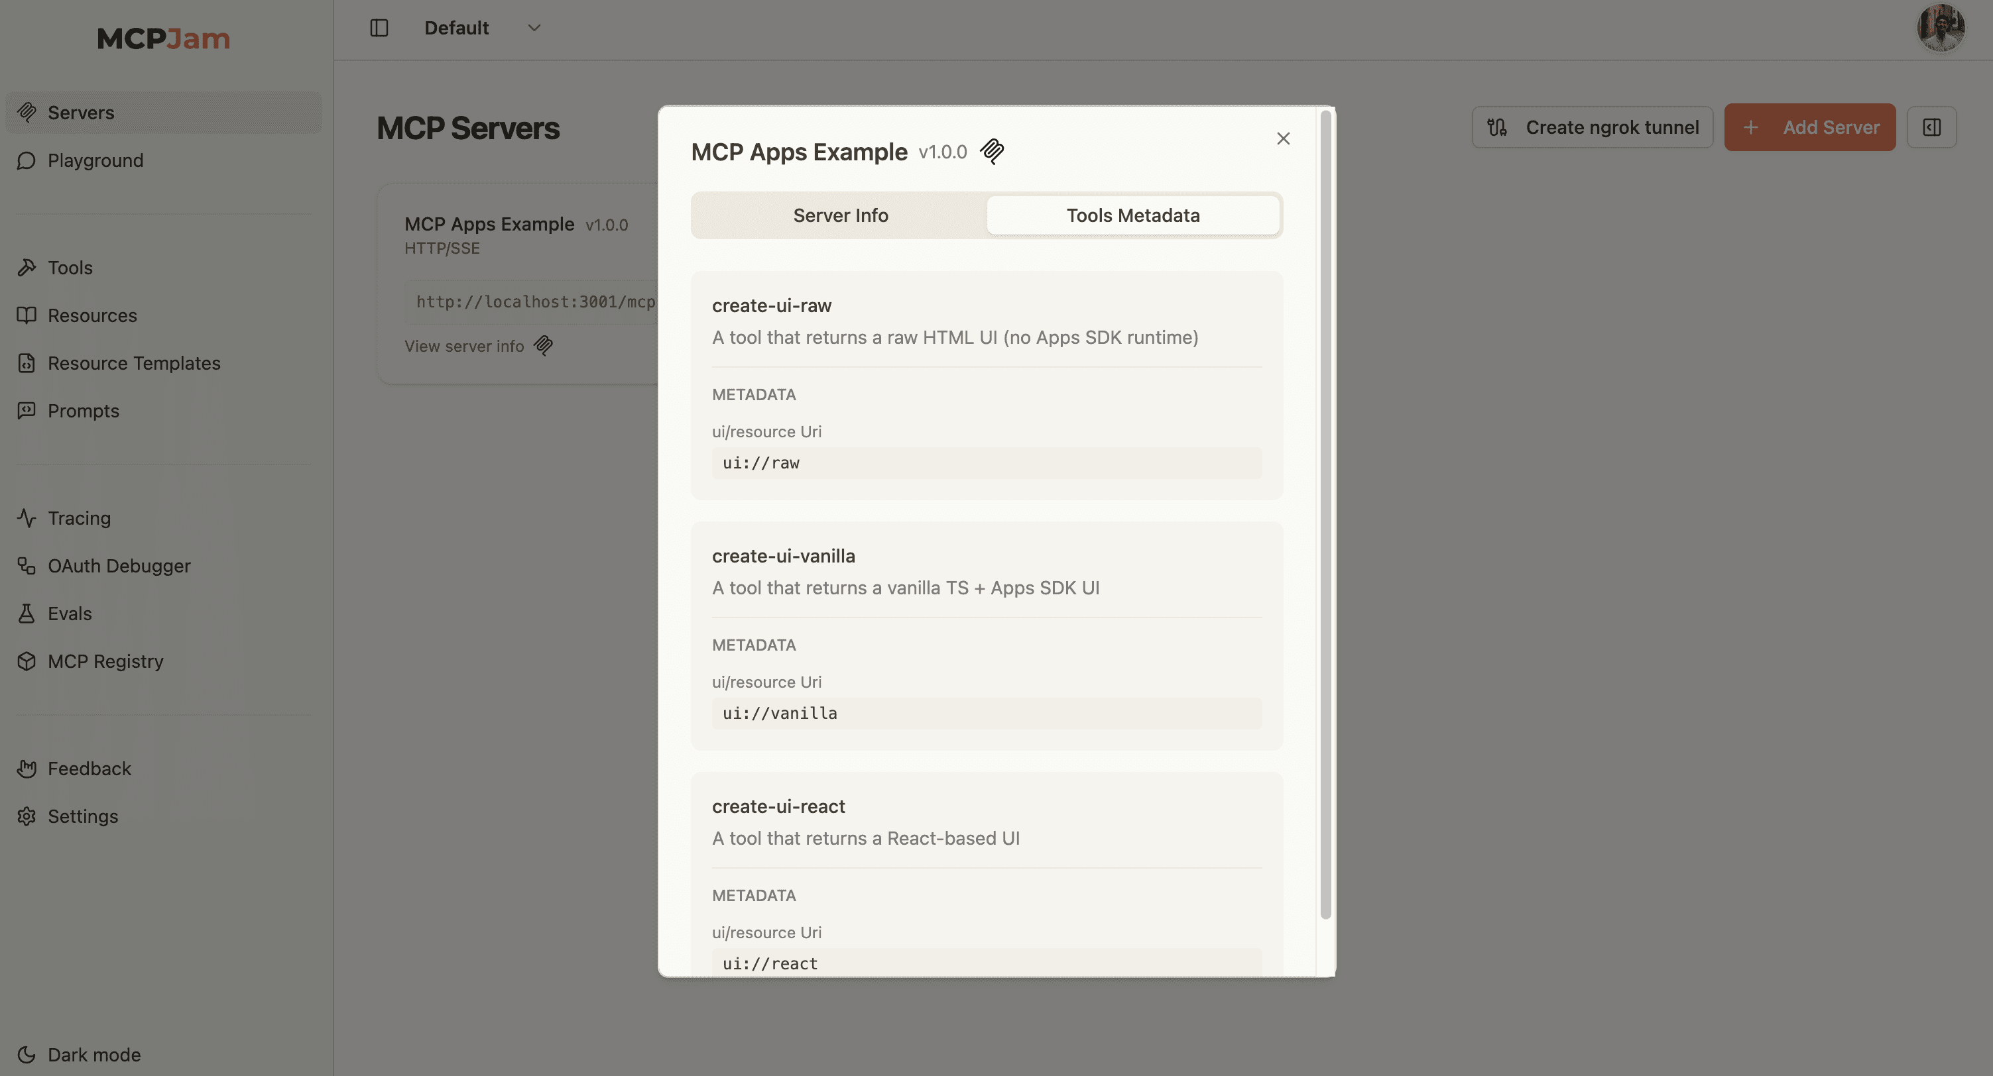Open the View server info link
Screen dimensions: 1993x1076
[464, 346]
